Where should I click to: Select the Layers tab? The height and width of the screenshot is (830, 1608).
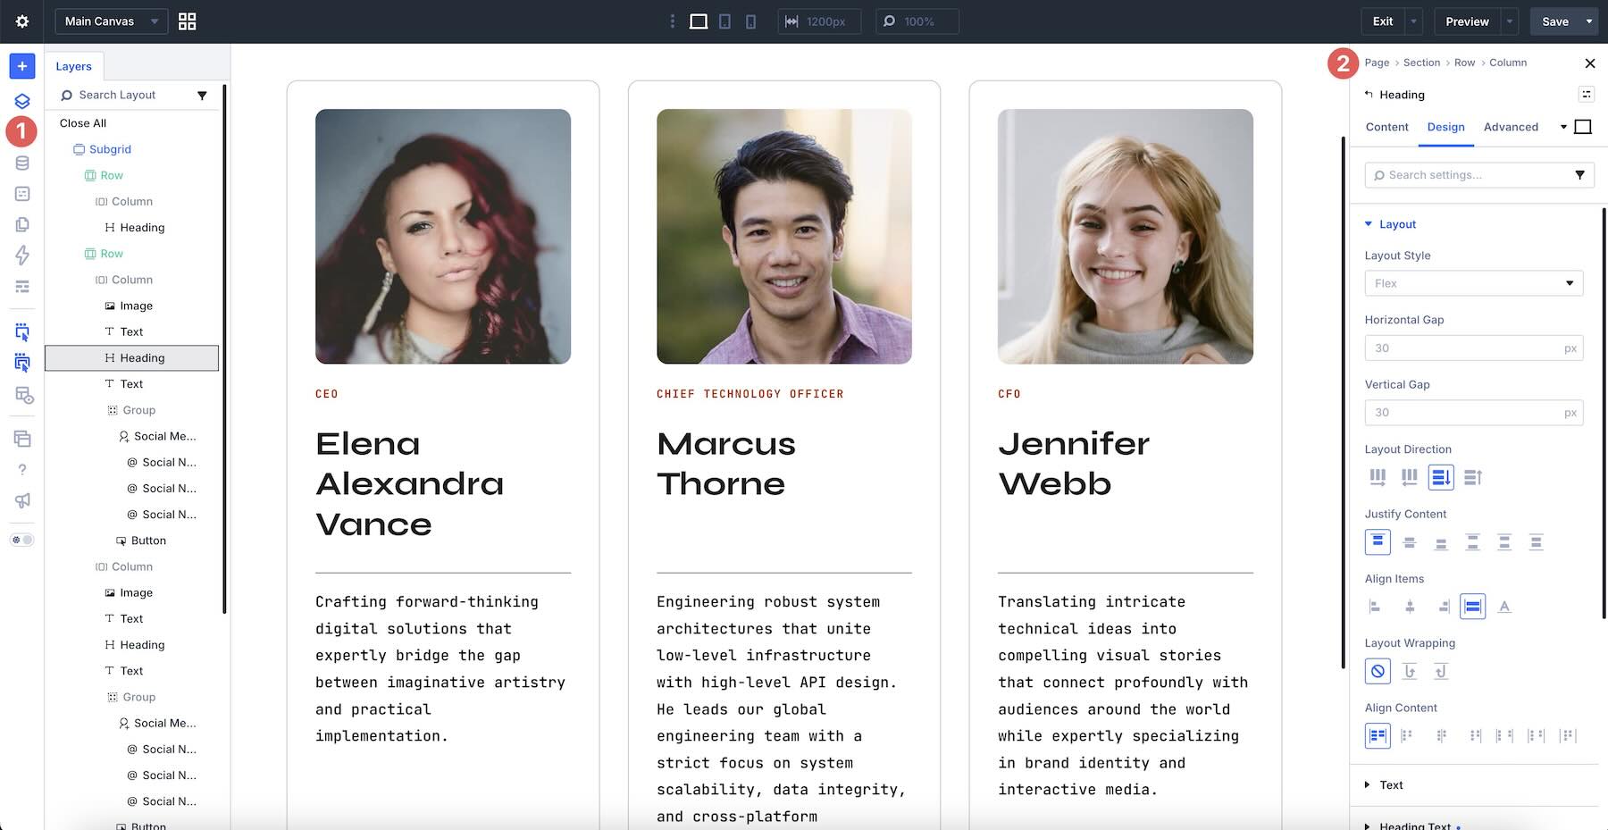pos(73,66)
